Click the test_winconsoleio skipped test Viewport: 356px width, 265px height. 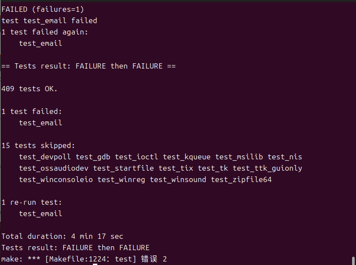coord(56,179)
